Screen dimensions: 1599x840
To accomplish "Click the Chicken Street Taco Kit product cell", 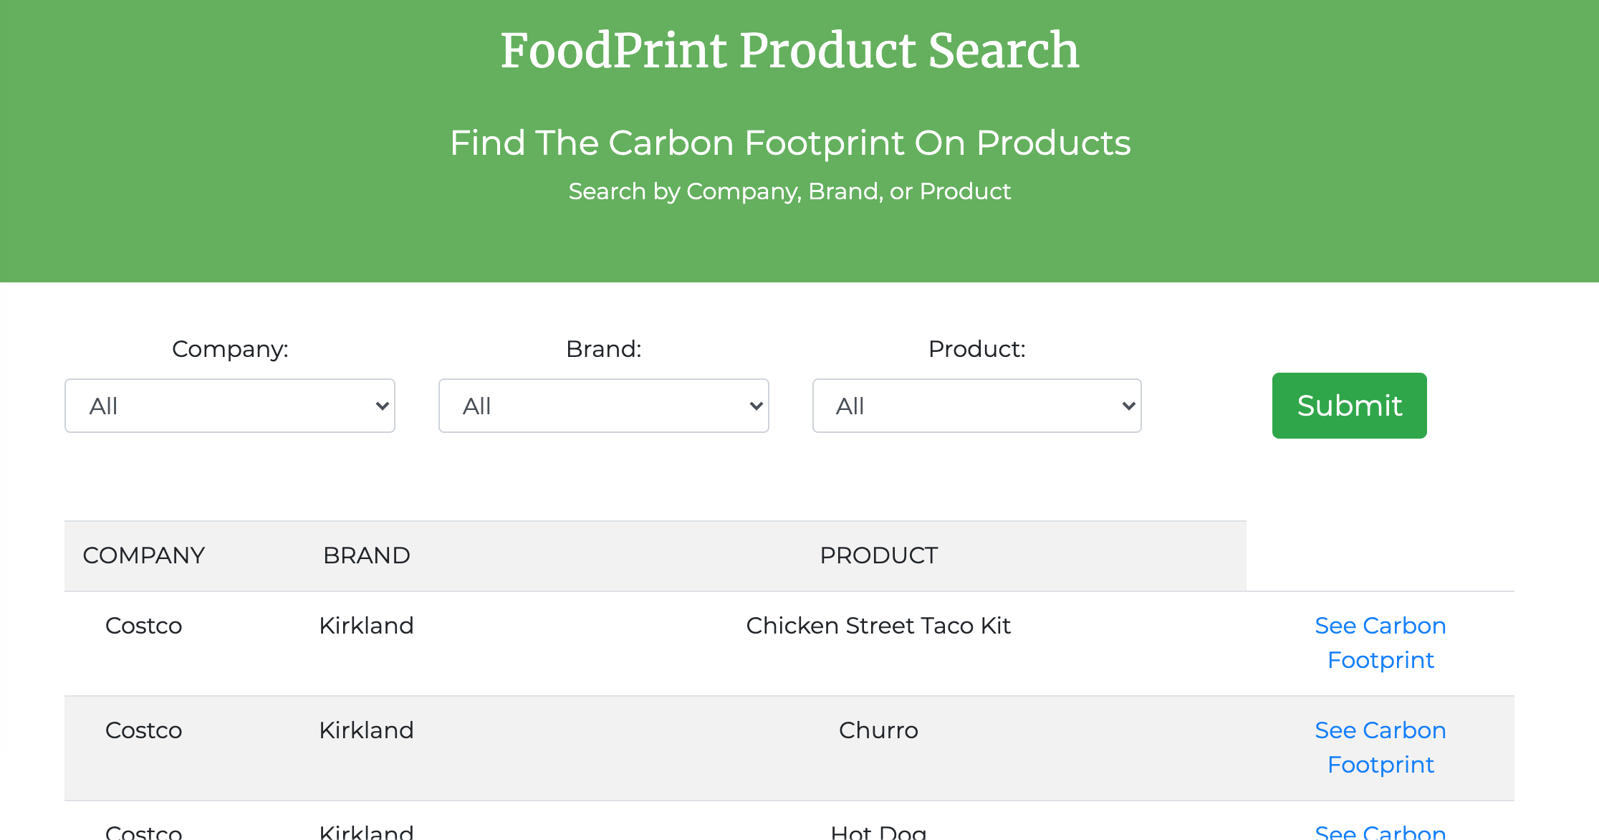I will [878, 626].
